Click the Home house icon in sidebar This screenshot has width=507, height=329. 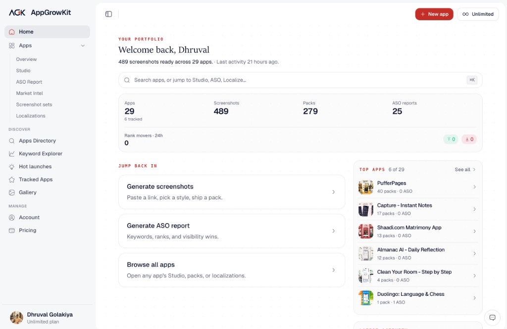click(x=12, y=32)
